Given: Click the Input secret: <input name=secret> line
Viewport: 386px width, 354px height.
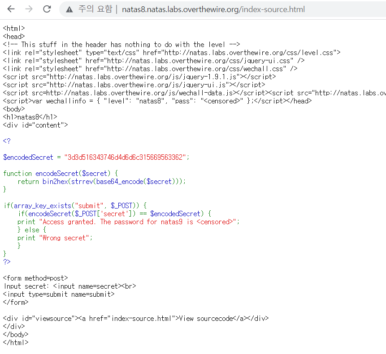Looking at the screenshot, I should coord(69,286).
